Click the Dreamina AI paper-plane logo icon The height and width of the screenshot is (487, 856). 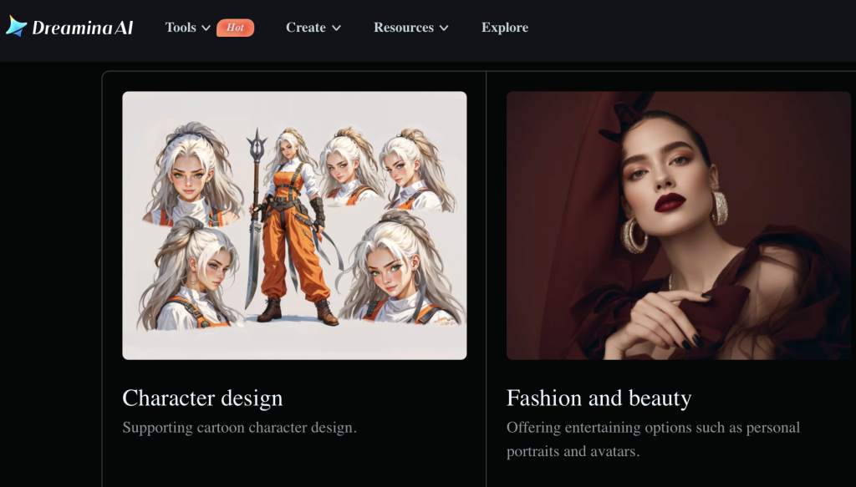point(17,27)
